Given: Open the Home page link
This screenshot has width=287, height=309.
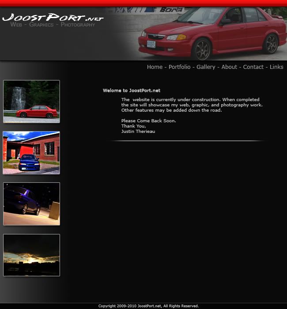Looking at the screenshot, I should click(x=155, y=67).
